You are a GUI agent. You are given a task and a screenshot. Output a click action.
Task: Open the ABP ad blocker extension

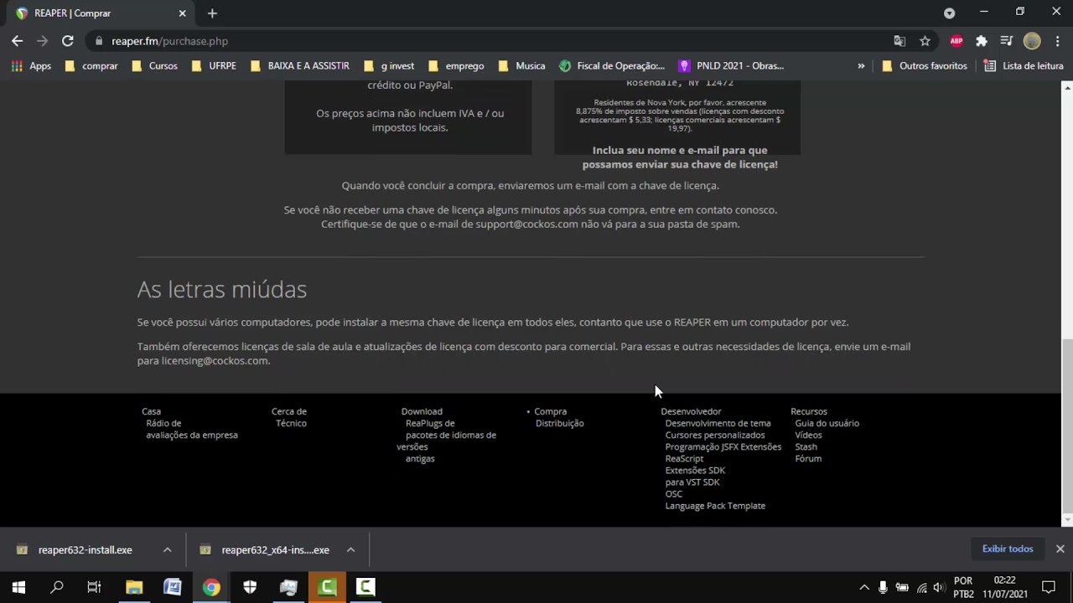(x=956, y=40)
